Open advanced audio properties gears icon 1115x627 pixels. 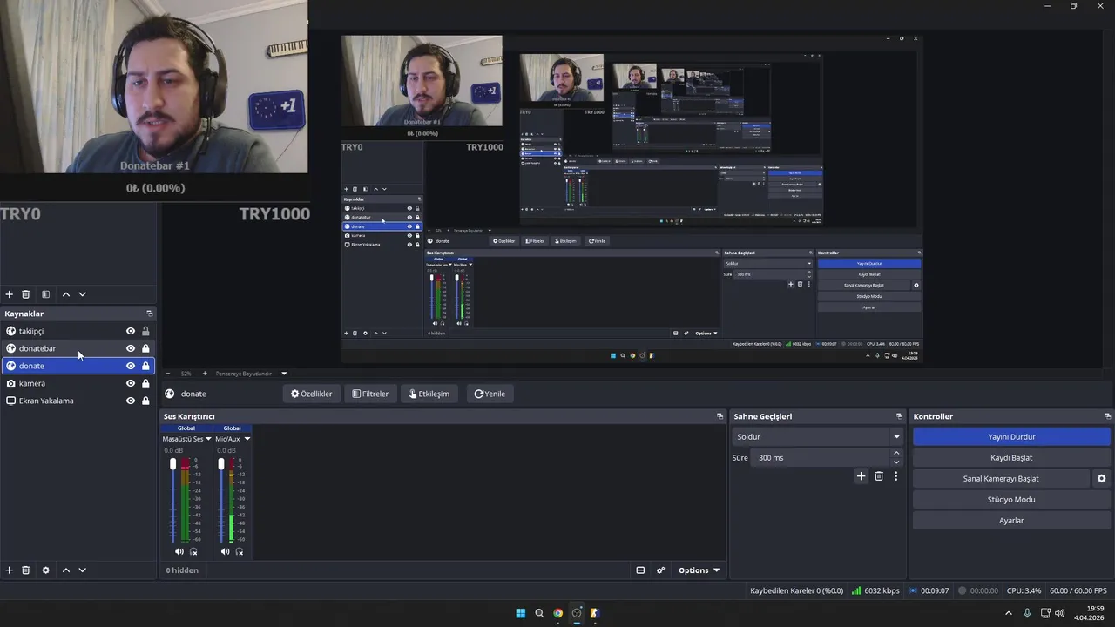[x=661, y=570]
